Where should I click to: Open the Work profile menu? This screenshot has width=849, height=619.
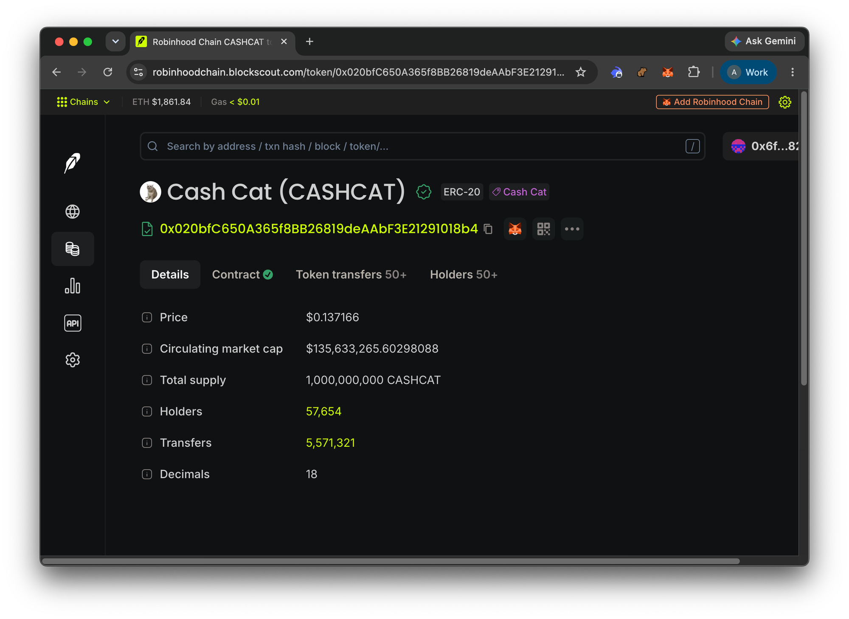pyautogui.click(x=748, y=72)
